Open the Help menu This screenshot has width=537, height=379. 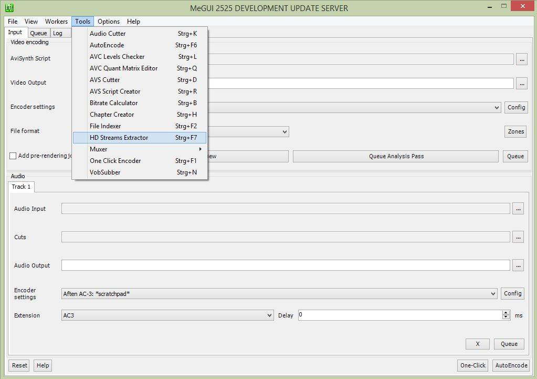133,21
